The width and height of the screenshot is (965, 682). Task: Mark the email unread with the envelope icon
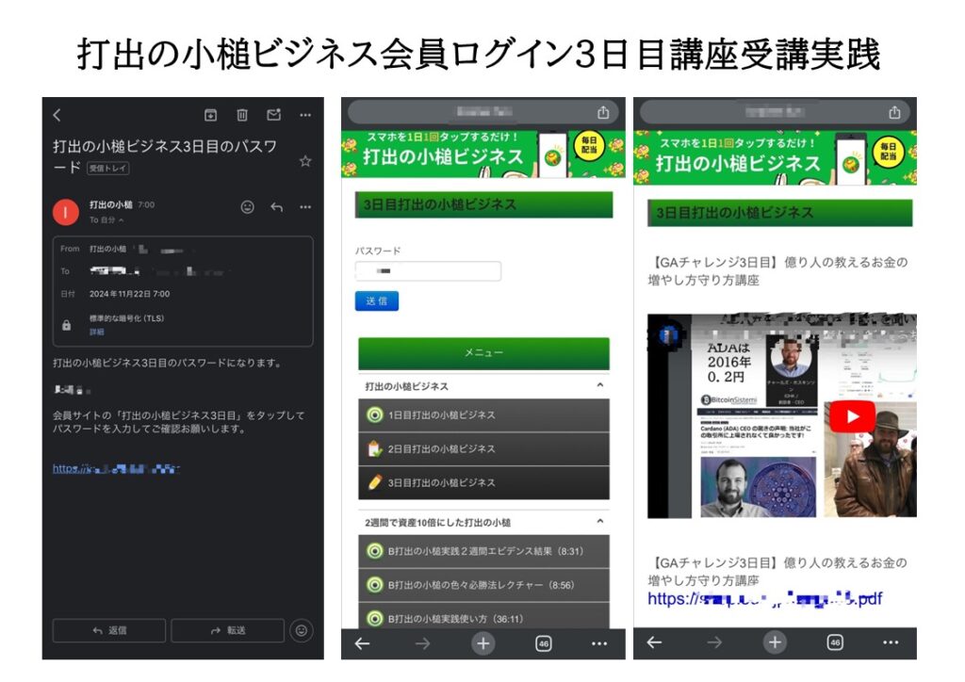274,115
